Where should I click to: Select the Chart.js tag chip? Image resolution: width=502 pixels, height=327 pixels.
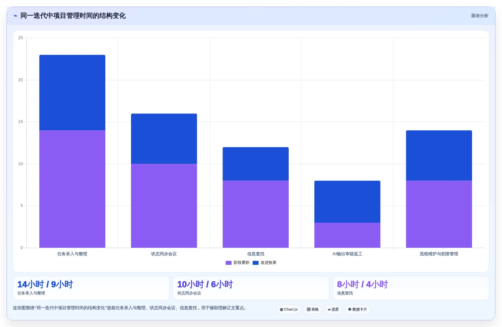click(x=289, y=310)
